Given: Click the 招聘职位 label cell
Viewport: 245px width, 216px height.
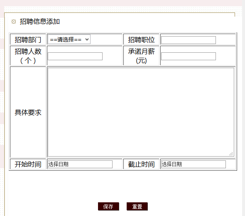Looking at the screenshot, I should (x=141, y=39).
